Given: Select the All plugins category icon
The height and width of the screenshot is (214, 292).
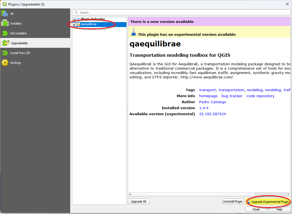Looking at the screenshot, I should [5, 13].
